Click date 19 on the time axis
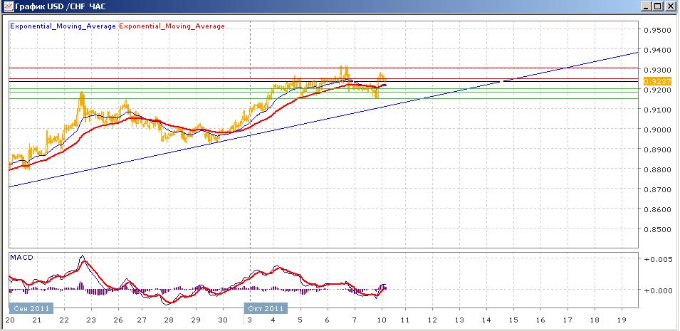Screen dimensions: 680x331 pos(622,320)
